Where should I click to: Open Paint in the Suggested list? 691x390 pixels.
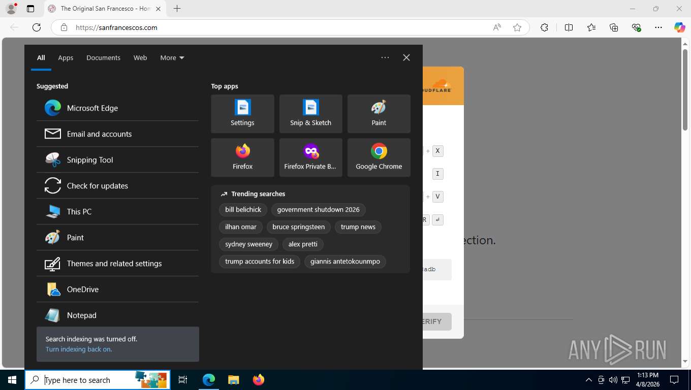(x=117, y=238)
